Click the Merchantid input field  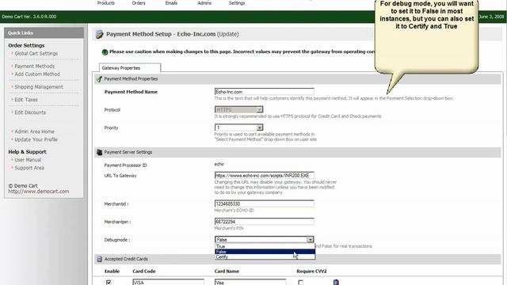click(264, 203)
